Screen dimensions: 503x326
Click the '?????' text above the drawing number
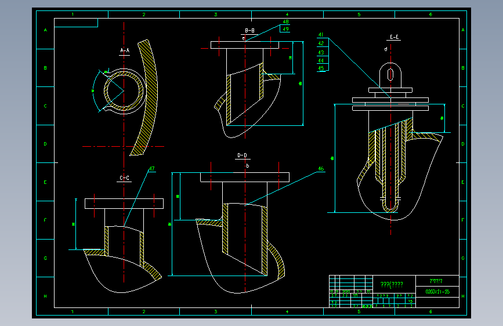click(436, 281)
